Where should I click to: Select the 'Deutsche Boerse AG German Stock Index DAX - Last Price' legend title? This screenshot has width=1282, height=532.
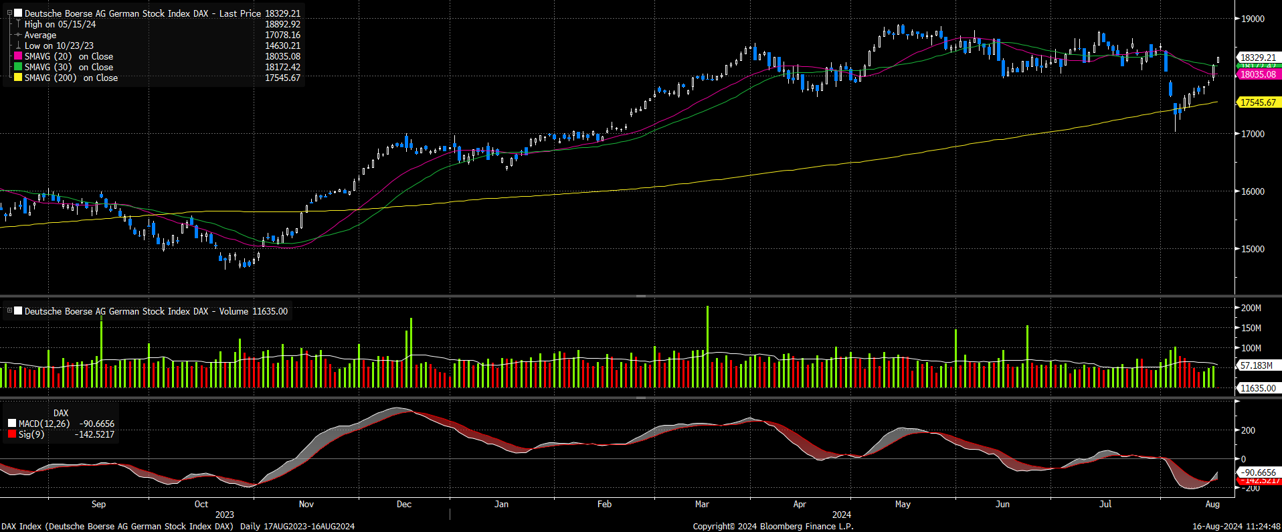click(143, 13)
